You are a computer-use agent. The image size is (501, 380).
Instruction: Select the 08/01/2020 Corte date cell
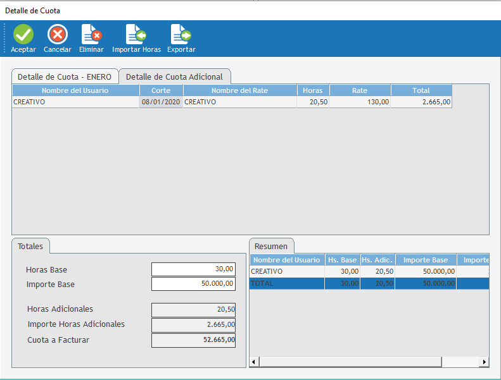tap(161, 102)
